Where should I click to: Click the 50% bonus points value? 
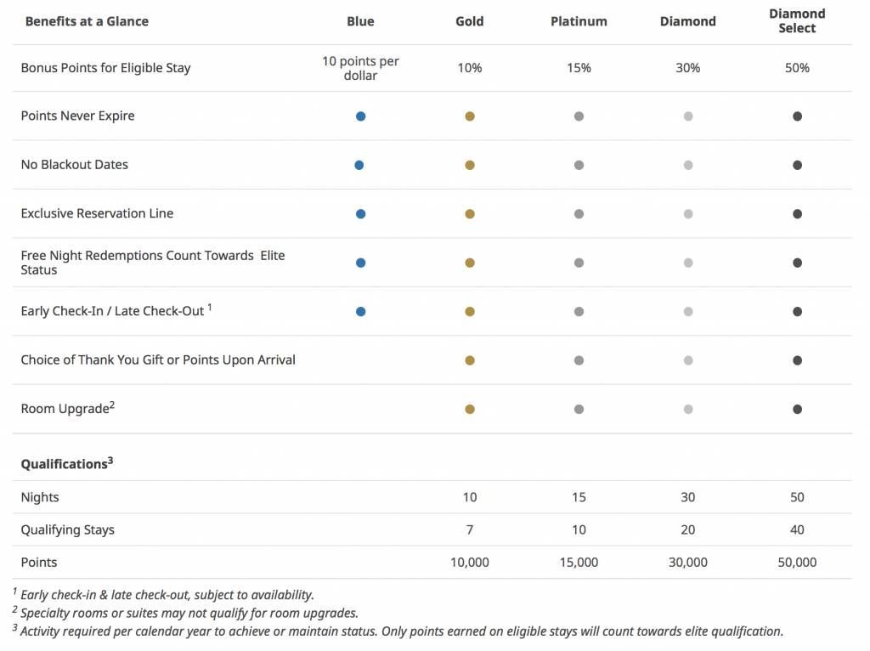coord(797,68)
